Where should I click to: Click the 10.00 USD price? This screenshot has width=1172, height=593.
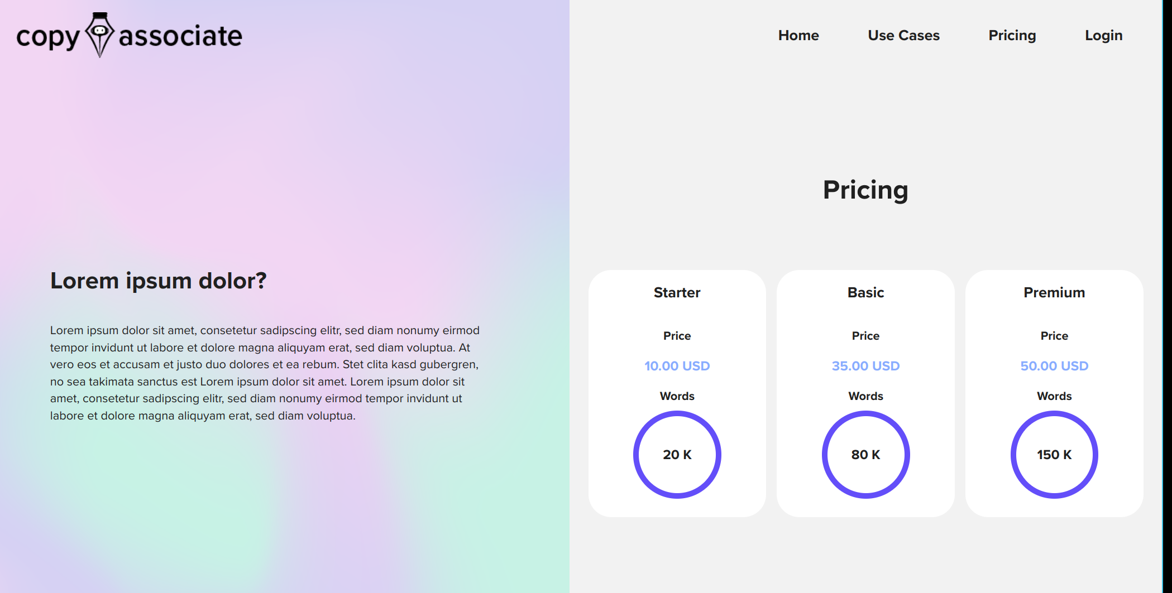[x=677, y=366]
